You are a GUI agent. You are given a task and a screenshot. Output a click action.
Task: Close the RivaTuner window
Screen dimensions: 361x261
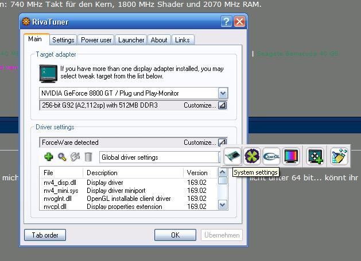239,22
